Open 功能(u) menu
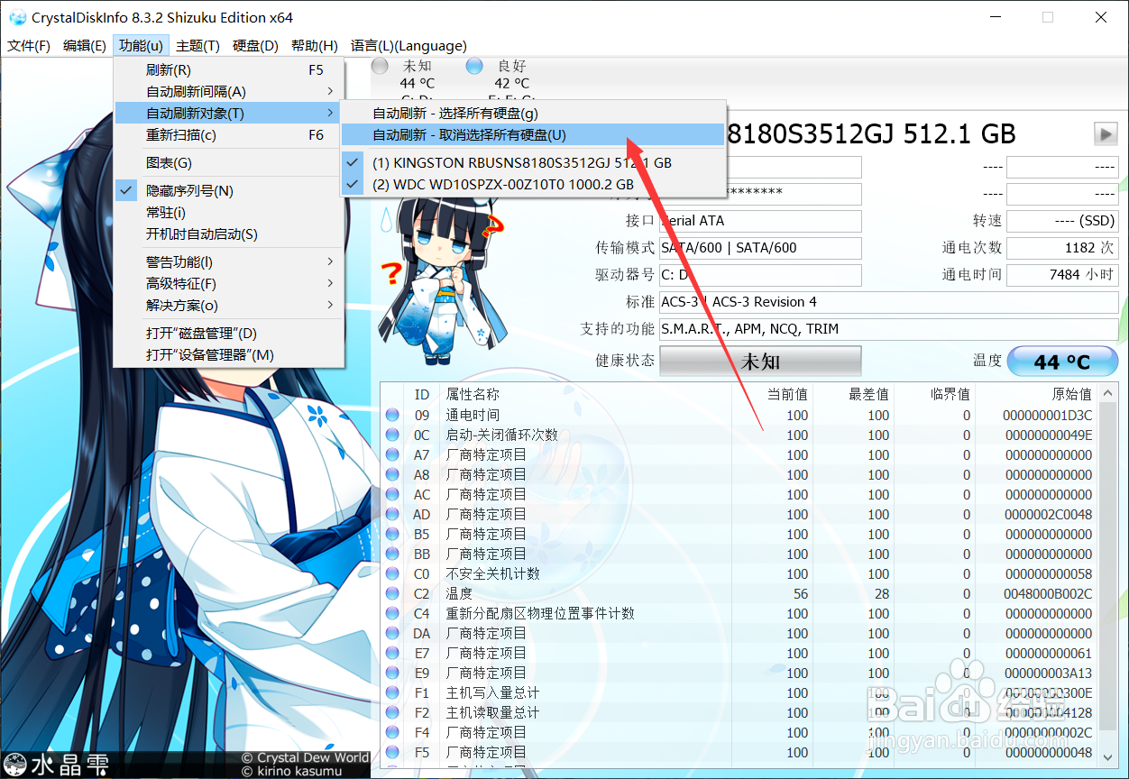 tap(141, 46)
